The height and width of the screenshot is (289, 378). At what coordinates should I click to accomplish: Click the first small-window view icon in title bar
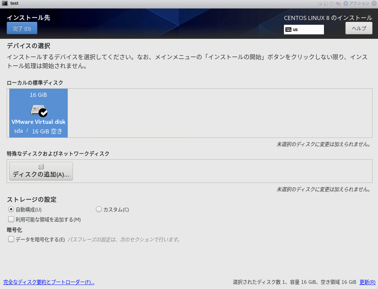pos(320,4)
